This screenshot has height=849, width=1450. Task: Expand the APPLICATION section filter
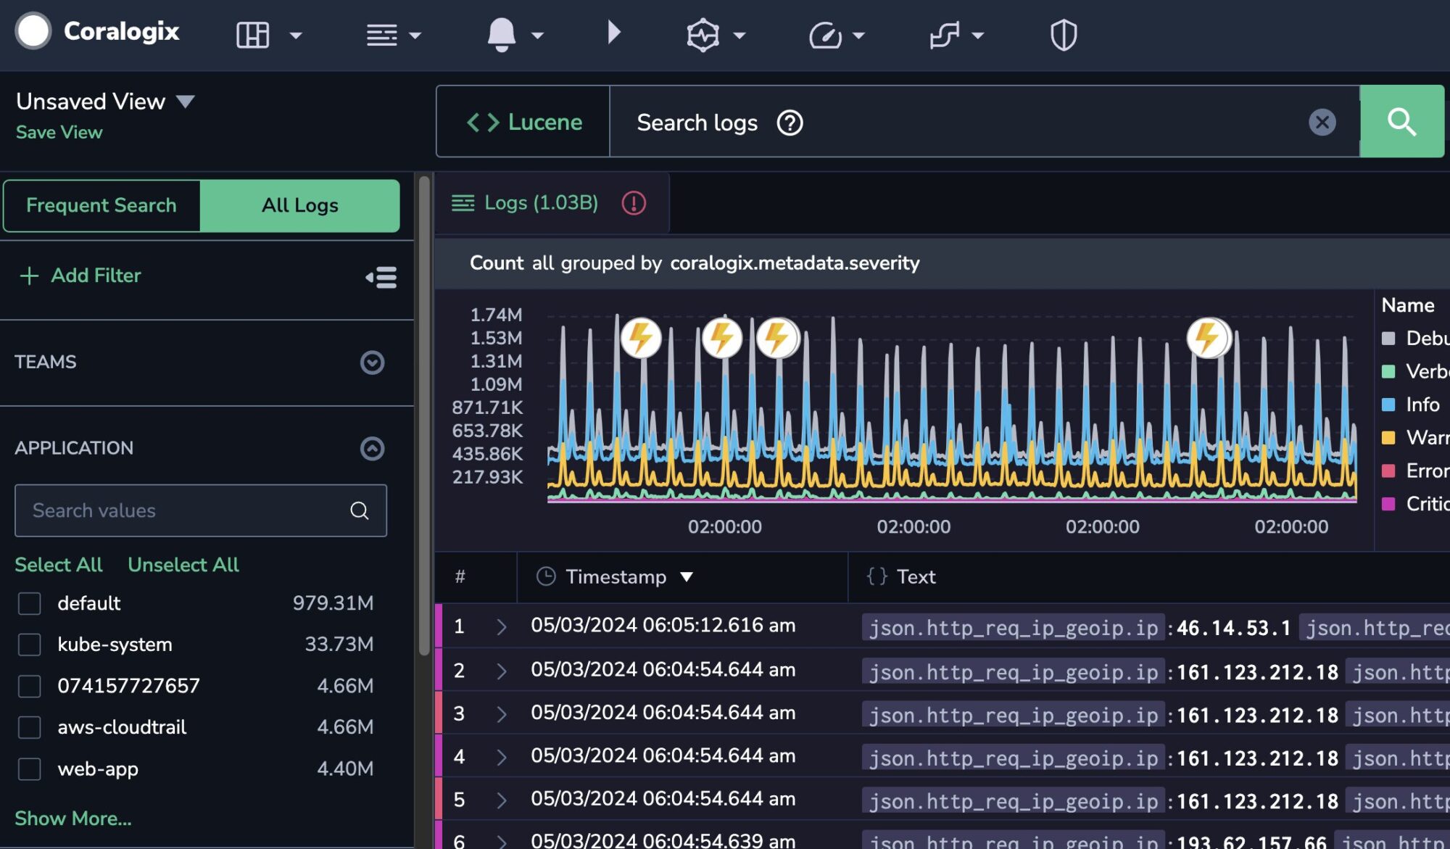[x=373, y=449]
